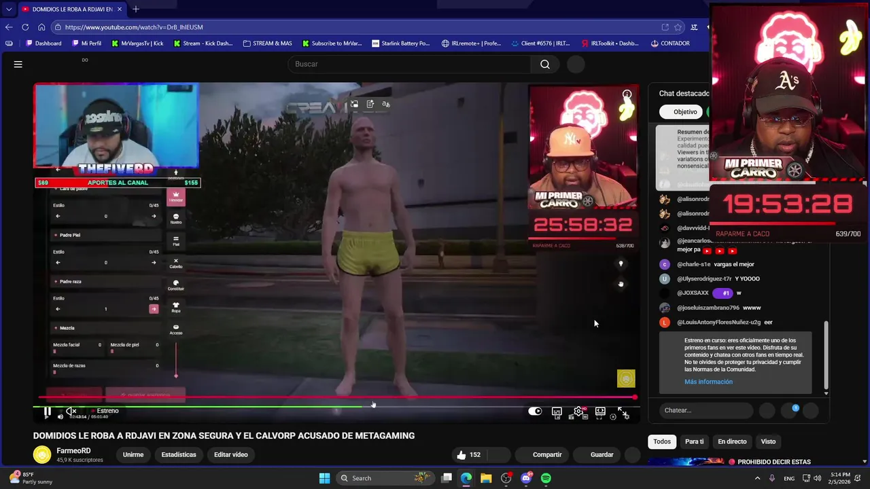Screen dimensions: 870x489
Task: Click the YouTube Buscar search field
Action: 409,64
